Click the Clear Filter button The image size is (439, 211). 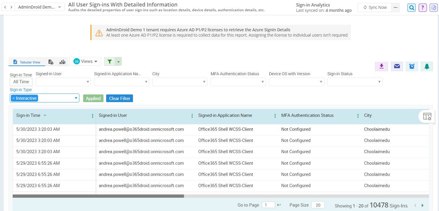[120, 98]
